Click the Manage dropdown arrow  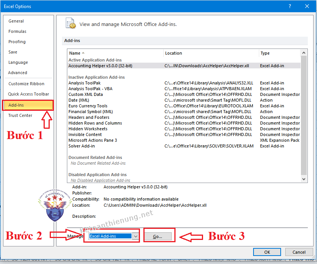coord(135,236)
